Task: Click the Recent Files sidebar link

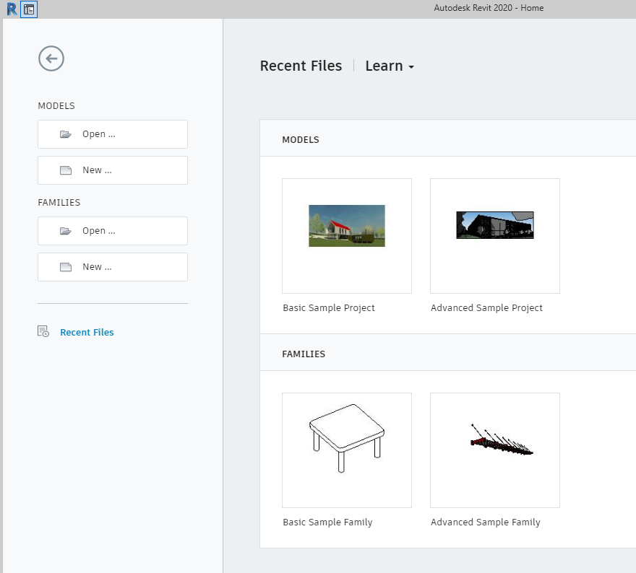Action: click(87, 332)
